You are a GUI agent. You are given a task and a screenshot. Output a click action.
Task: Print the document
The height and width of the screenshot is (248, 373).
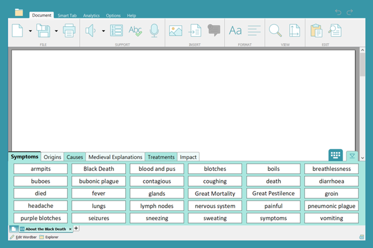[x=69, y=30]
